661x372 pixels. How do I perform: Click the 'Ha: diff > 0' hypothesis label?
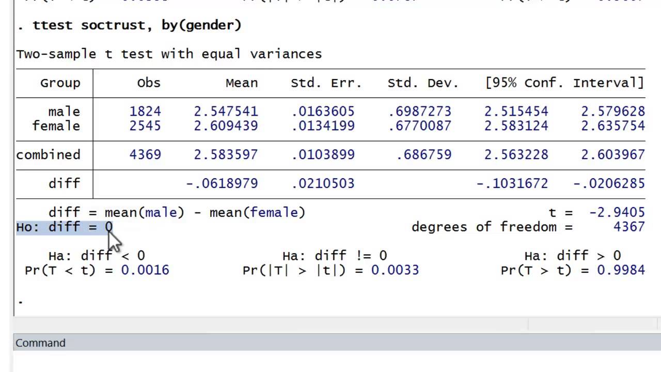[573, 256]
